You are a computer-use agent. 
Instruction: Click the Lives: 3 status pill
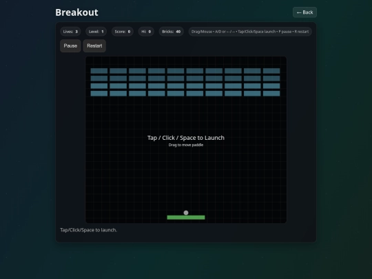point(70,32)
